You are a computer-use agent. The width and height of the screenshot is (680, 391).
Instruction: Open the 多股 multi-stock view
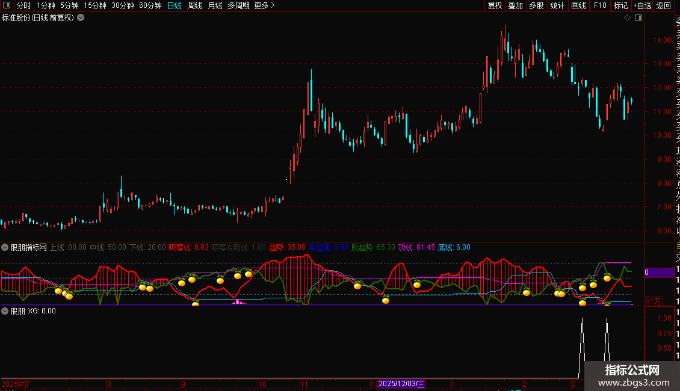536,5
